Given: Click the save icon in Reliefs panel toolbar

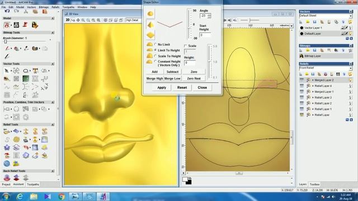Looking at the screenshot, I should (x=313, y=74).
